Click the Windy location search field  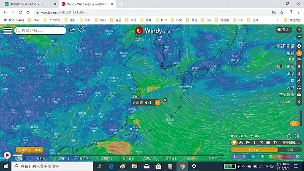(x=41, y=30)
